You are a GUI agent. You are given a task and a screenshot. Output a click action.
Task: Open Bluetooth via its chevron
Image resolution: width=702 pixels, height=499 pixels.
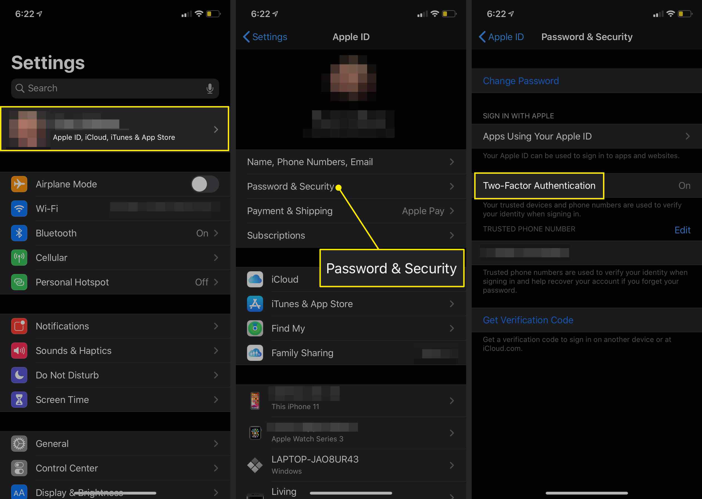[x=216, y=233]
